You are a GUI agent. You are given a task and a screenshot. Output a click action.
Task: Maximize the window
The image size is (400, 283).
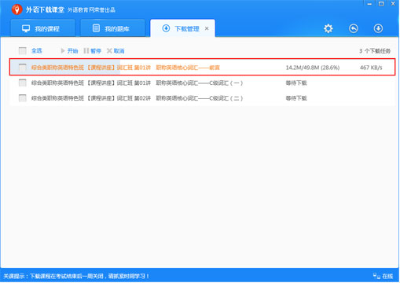pyautogui.click(x=381, y=4)
